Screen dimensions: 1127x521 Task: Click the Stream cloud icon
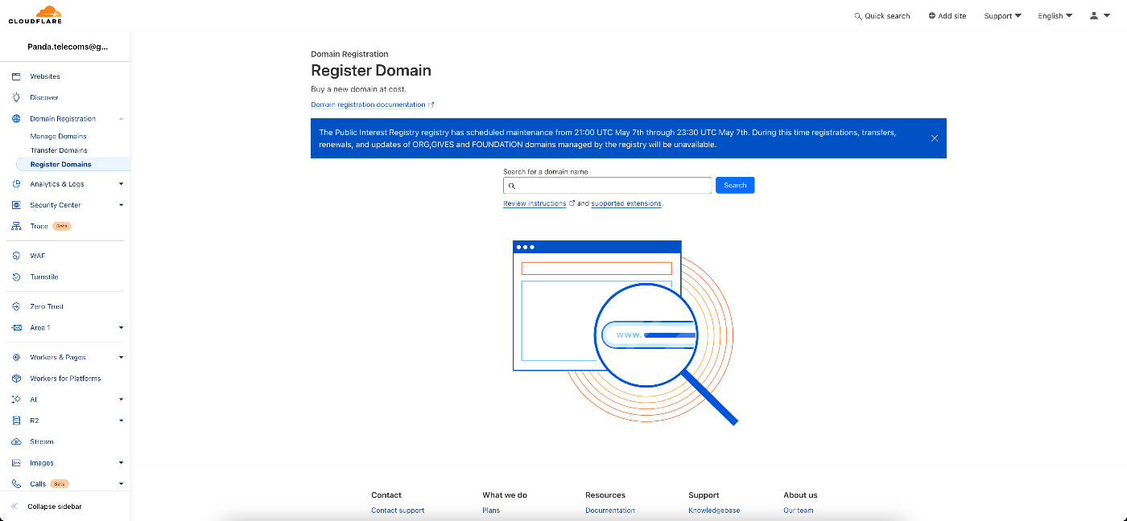(x=16, y=441)
